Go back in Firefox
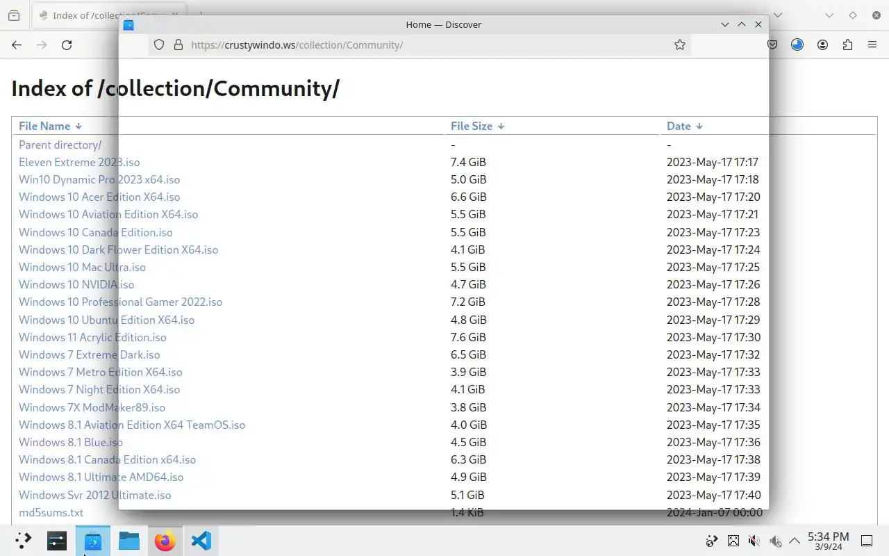The image size is (889, 556). (17, 44)
